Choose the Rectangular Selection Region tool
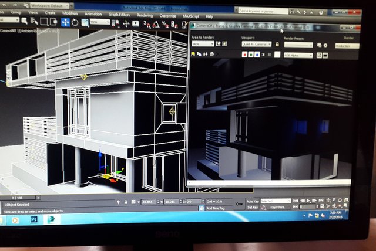 click(44, 22)
